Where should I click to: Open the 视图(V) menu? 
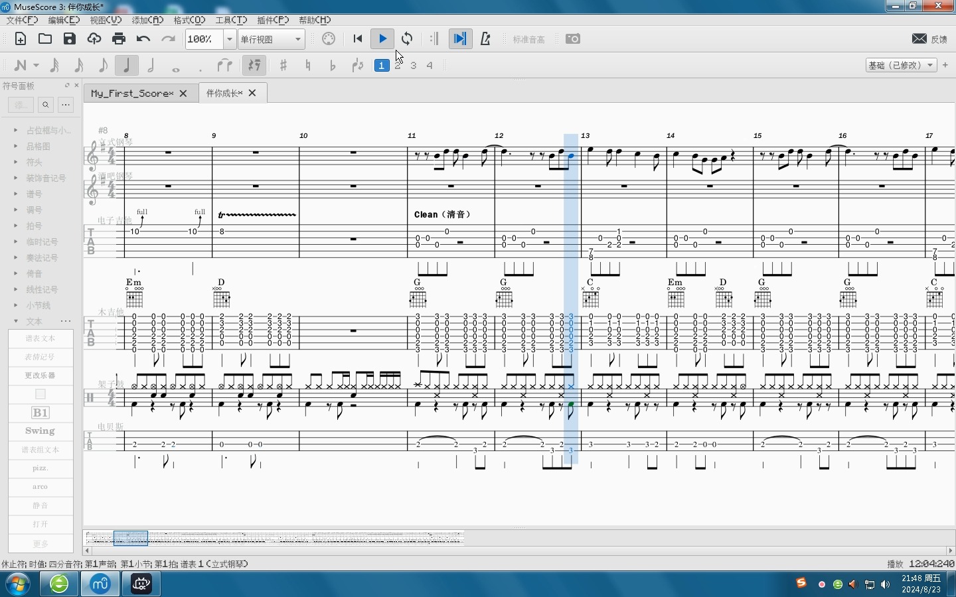pyautogui.click(x=106, y=20)
